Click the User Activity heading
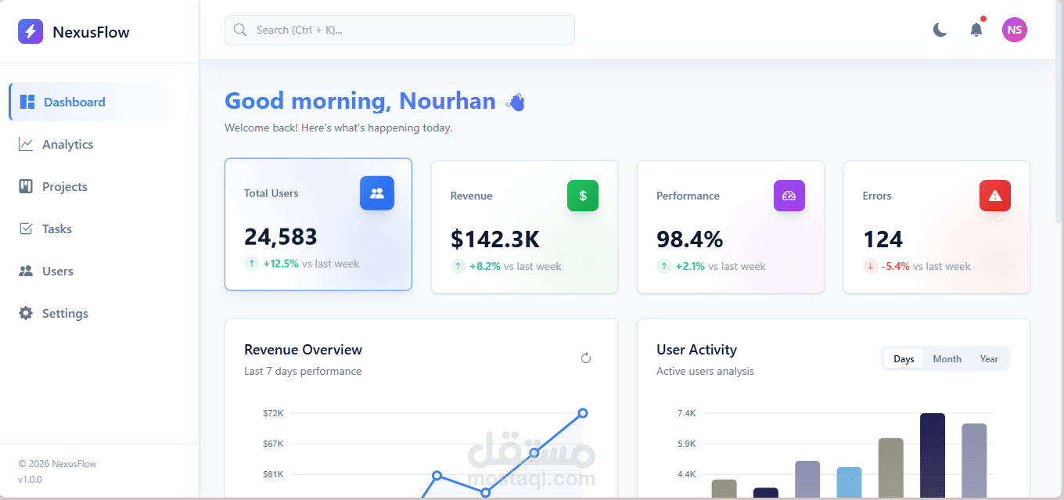Image resolution: width=1064 pixels, height=500 pixels. (x=697, y=350)
